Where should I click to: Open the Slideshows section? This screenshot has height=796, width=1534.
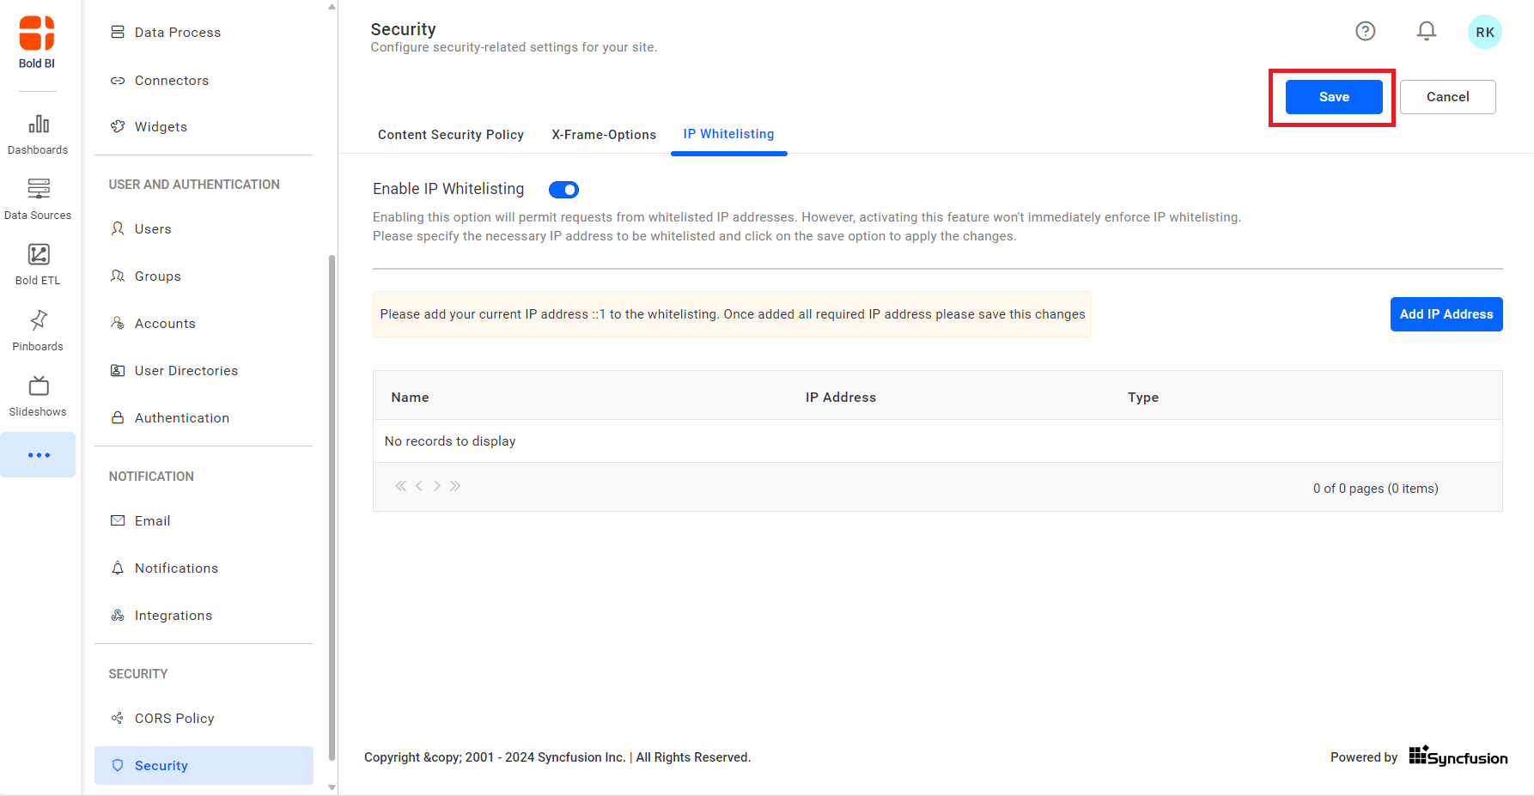(38, 394)
